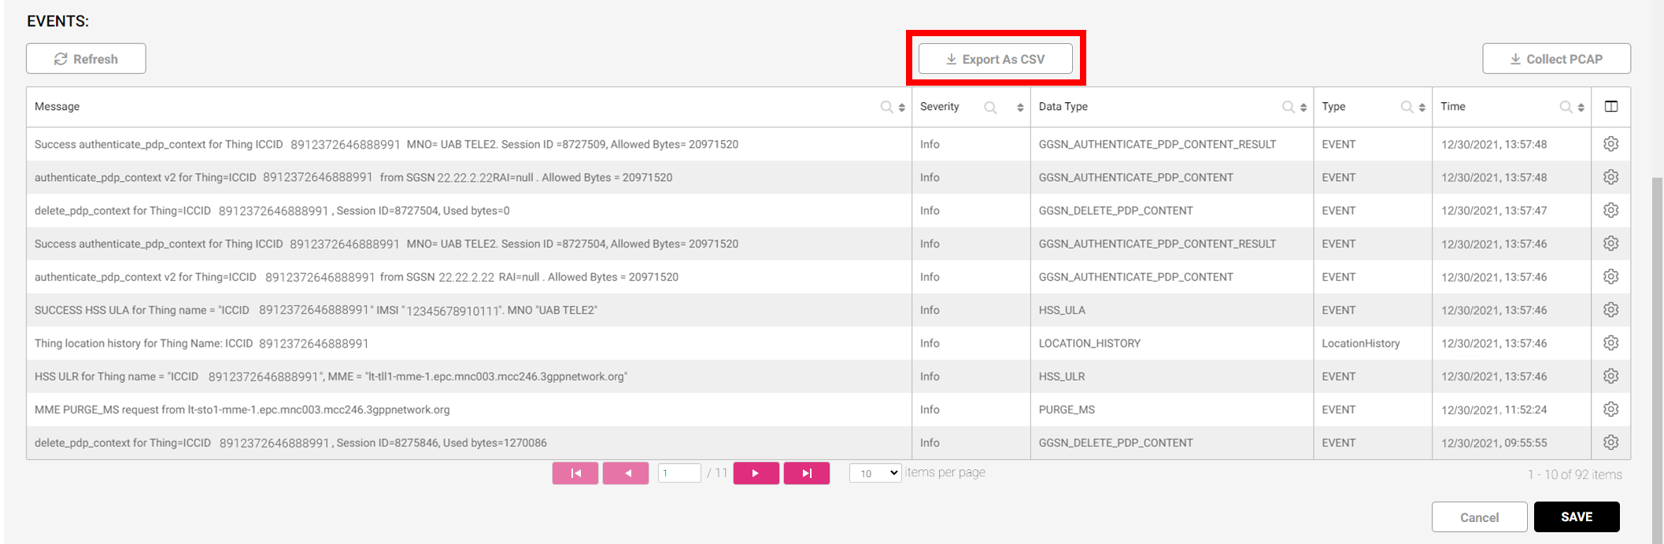Go to the first page
Viewport: 1664px width, 544px height.
point(575,473)
